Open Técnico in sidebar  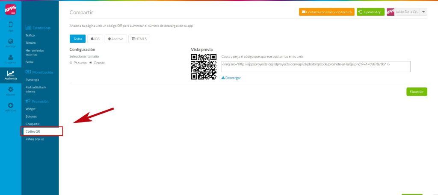coord(30,43)
